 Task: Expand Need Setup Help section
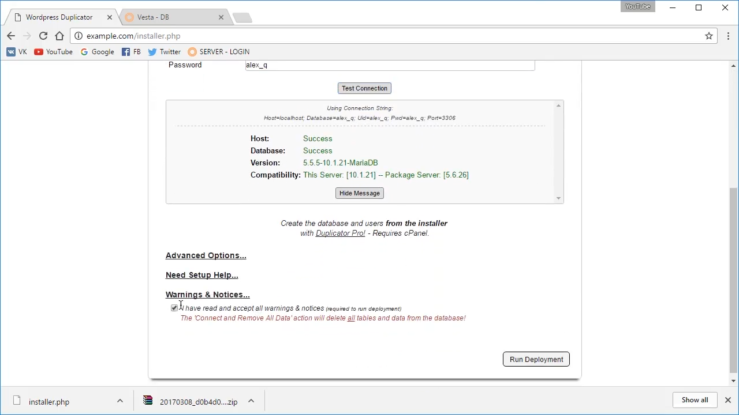tap(201, 275)
